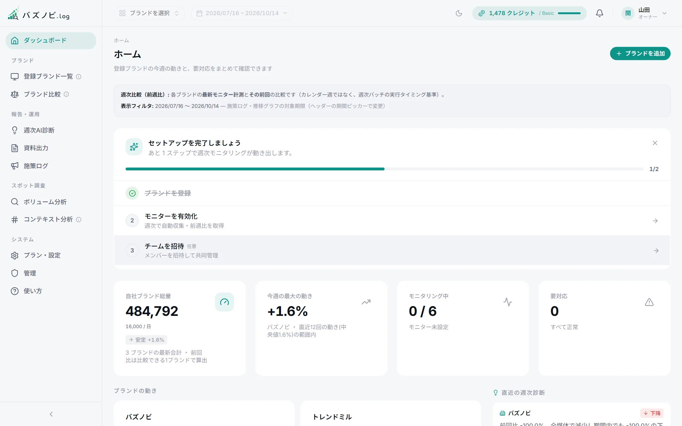The width and height of the screenshot is (682, 426).
Task: Open the モニターを有効化 step
Action: (392, 221)
